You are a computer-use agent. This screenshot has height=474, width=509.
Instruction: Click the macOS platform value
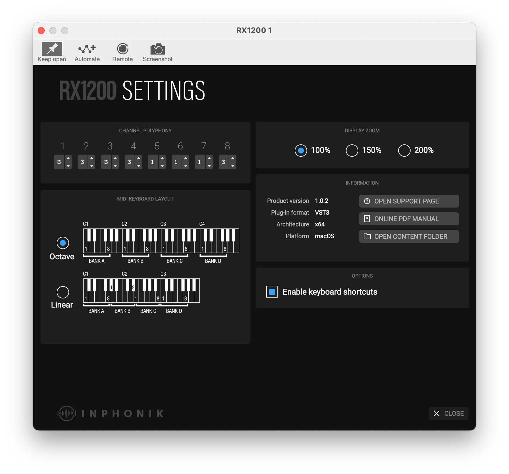[324, 236]
